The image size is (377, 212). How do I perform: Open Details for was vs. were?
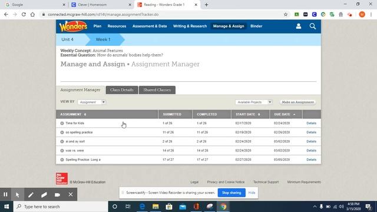312,151
